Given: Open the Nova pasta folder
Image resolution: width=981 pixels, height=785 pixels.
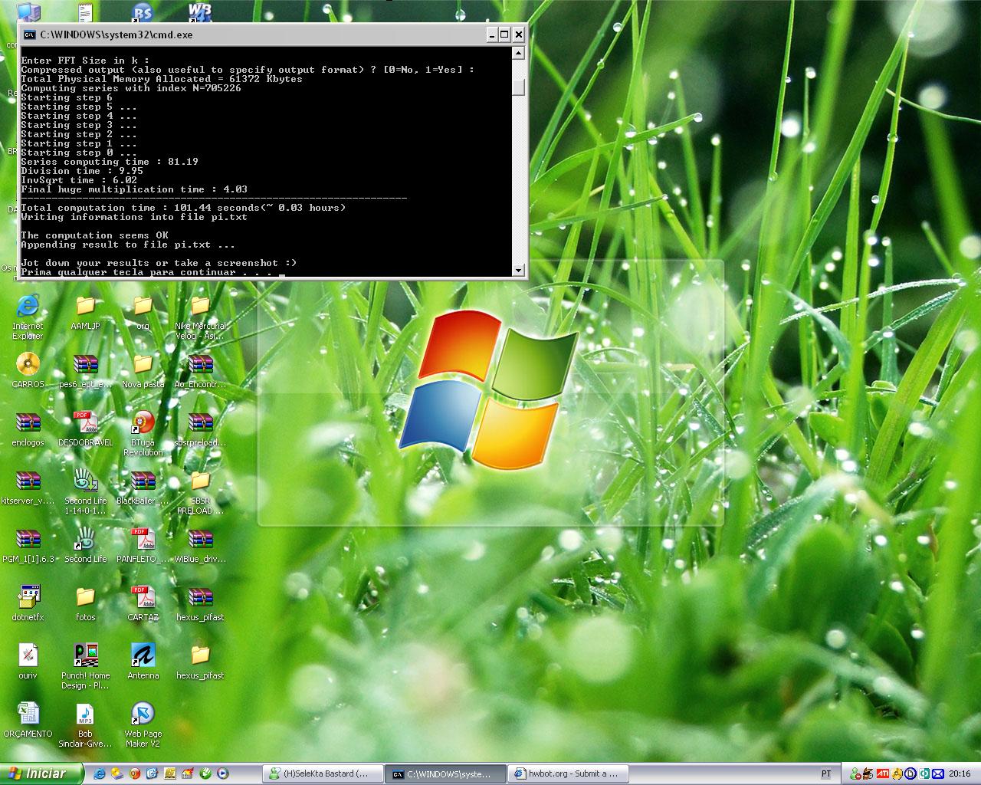Looking at the screenshot, I should click(143, 364).
